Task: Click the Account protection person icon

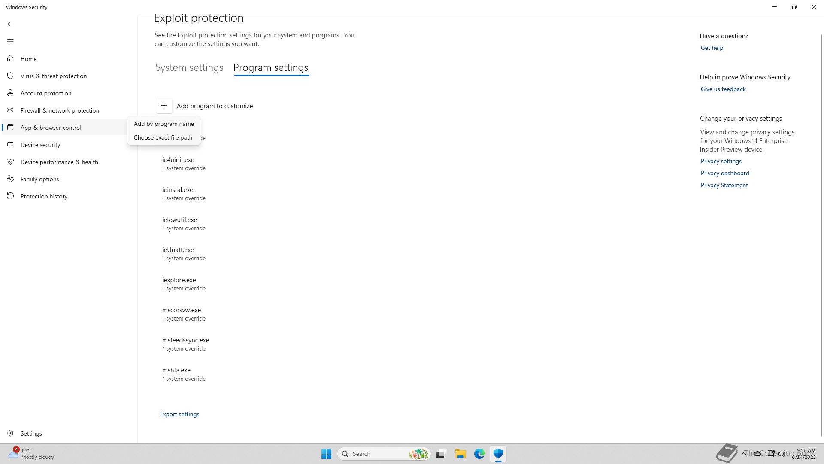Action: click(x=10, y=93)
